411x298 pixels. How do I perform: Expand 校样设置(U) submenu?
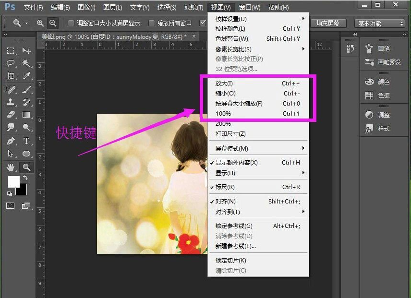click(x=258, y=19)
